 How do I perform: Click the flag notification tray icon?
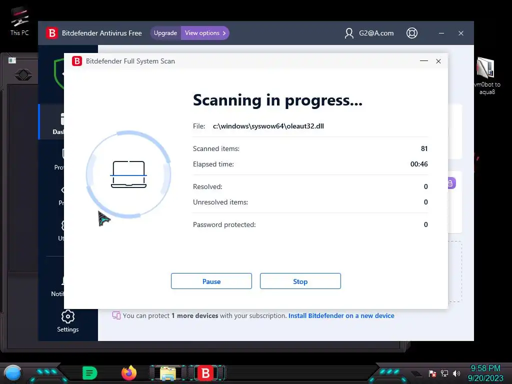tap(432, 373)
